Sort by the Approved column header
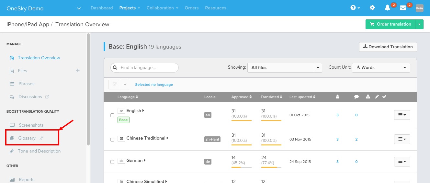 [x=242, y=97]
